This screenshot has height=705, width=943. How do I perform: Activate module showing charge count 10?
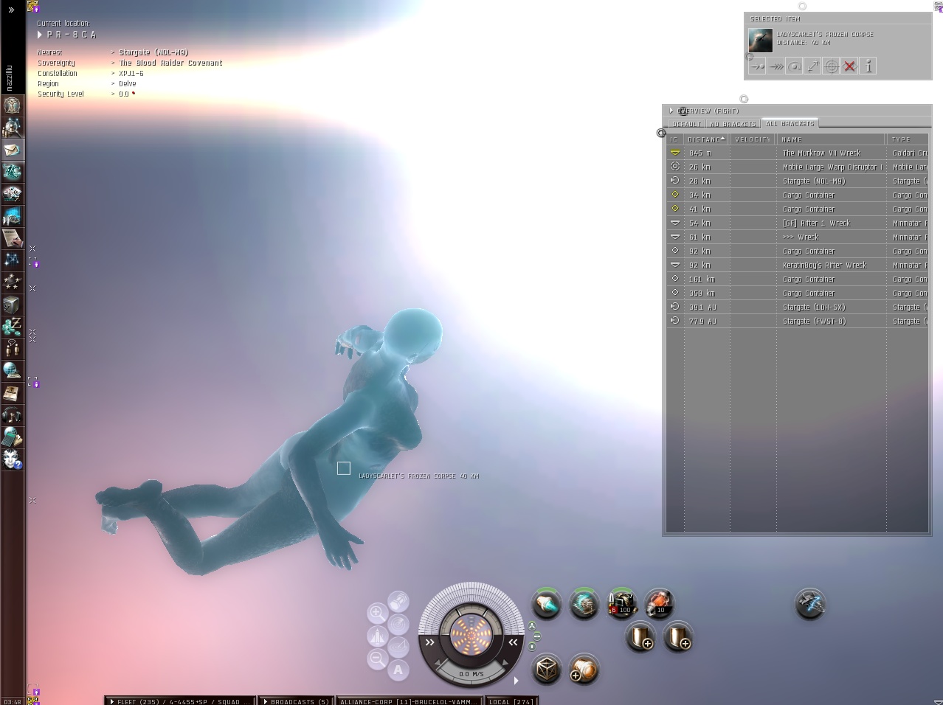(659, 604)
